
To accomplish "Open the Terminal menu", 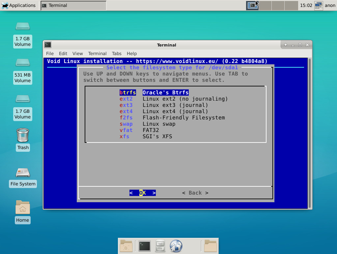I will [98, 53].
